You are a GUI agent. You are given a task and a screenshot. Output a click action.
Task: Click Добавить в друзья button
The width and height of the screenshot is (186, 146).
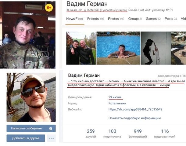click(26, 138)
